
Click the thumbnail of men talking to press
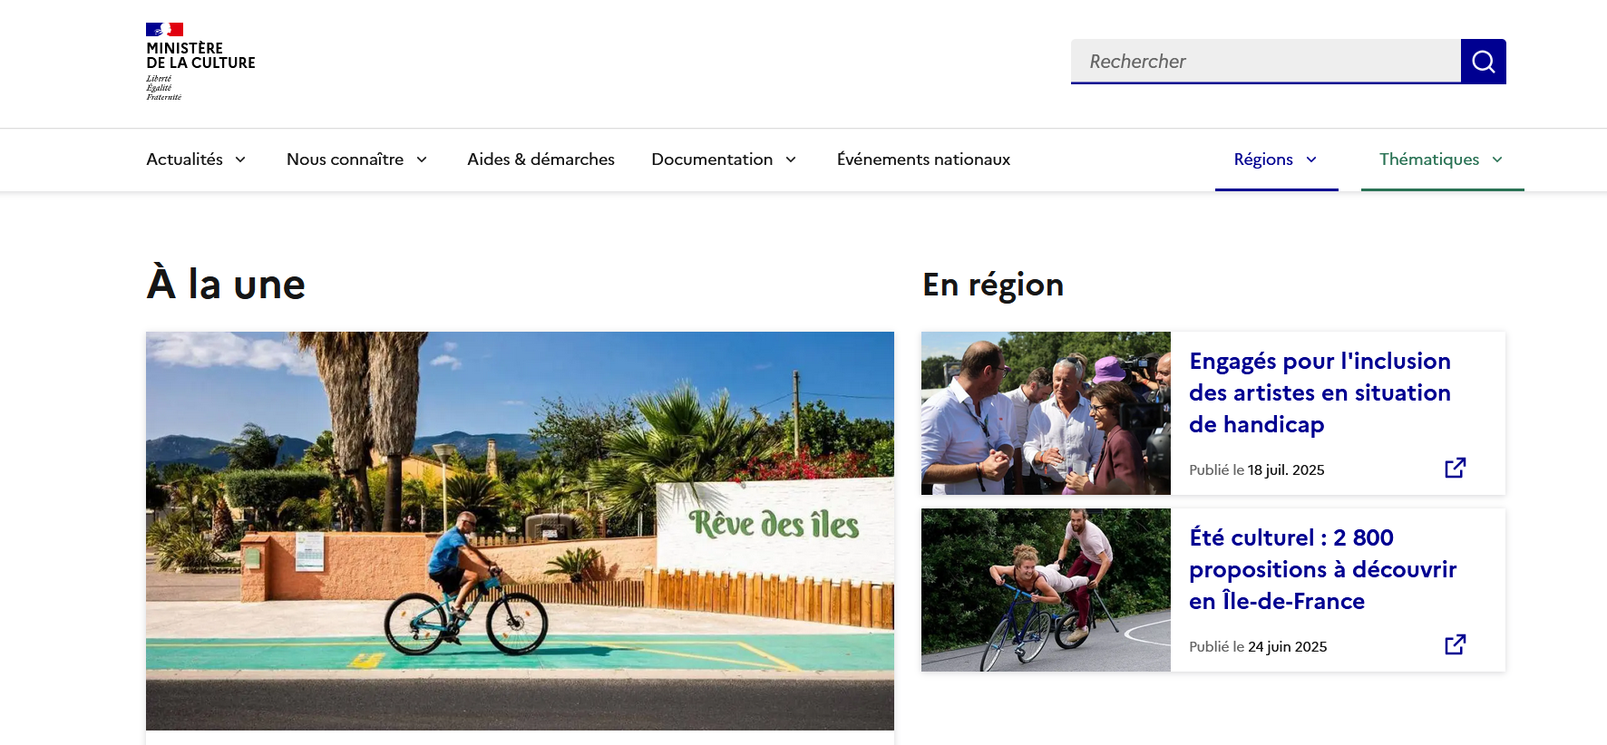click(1046, 413)
